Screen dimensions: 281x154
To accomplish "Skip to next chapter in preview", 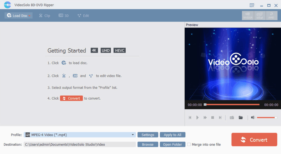I will pos(220,117).
